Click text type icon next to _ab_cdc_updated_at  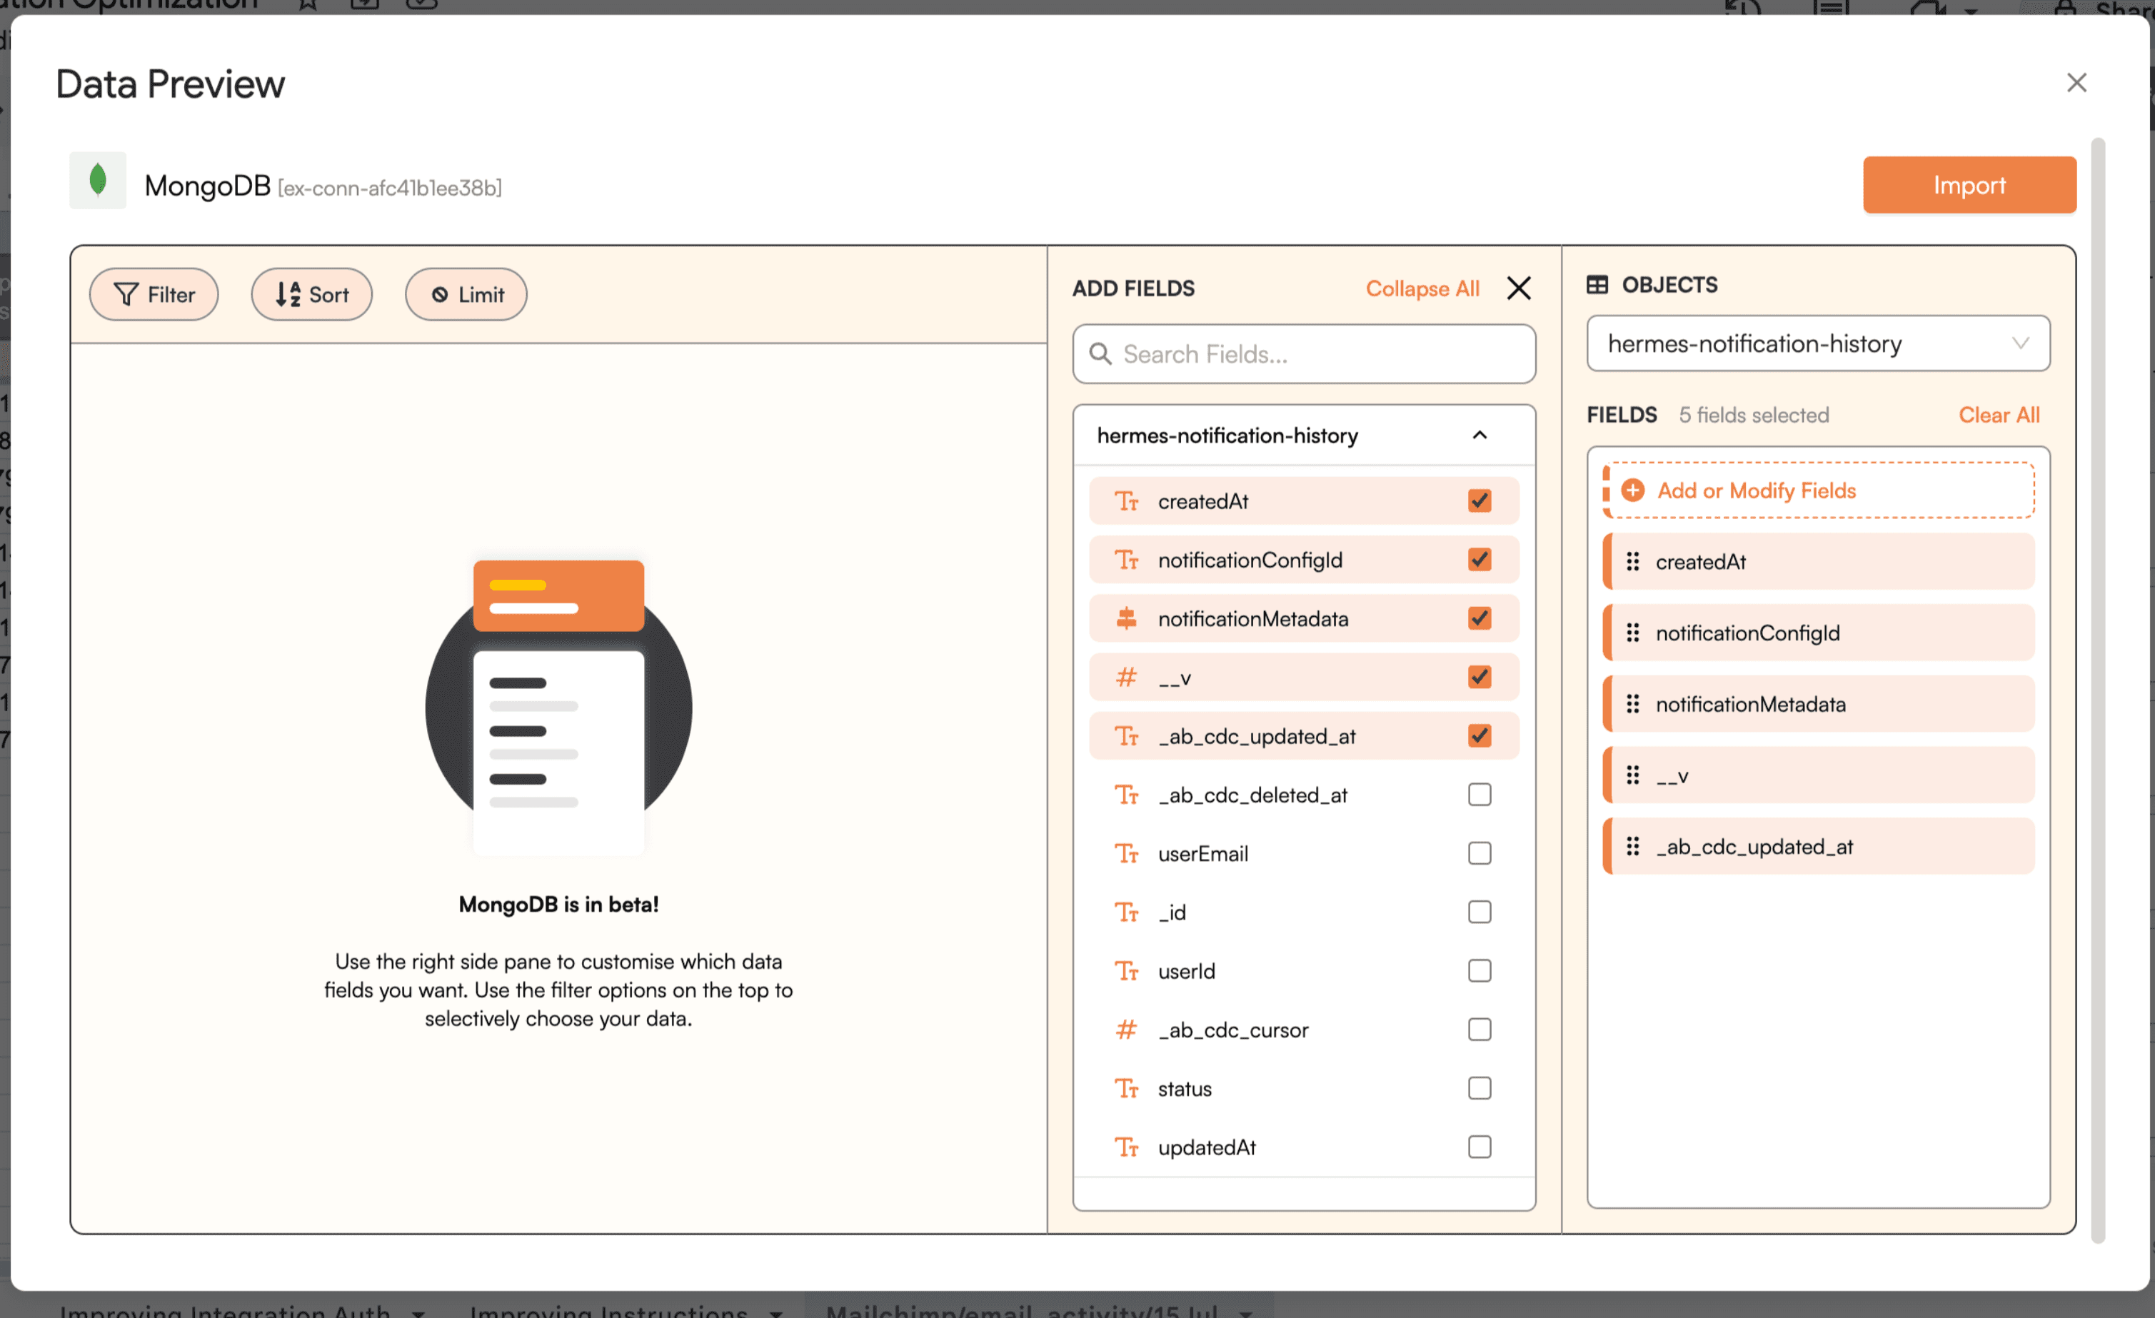click(x=1127, y=736)
